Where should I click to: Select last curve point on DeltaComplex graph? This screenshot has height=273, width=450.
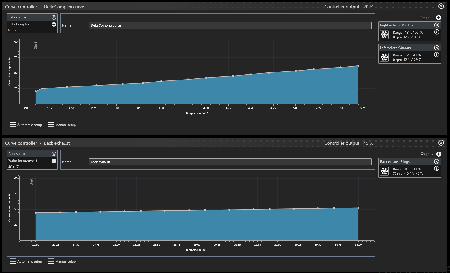pyautogui.click(x=358, y=66)
